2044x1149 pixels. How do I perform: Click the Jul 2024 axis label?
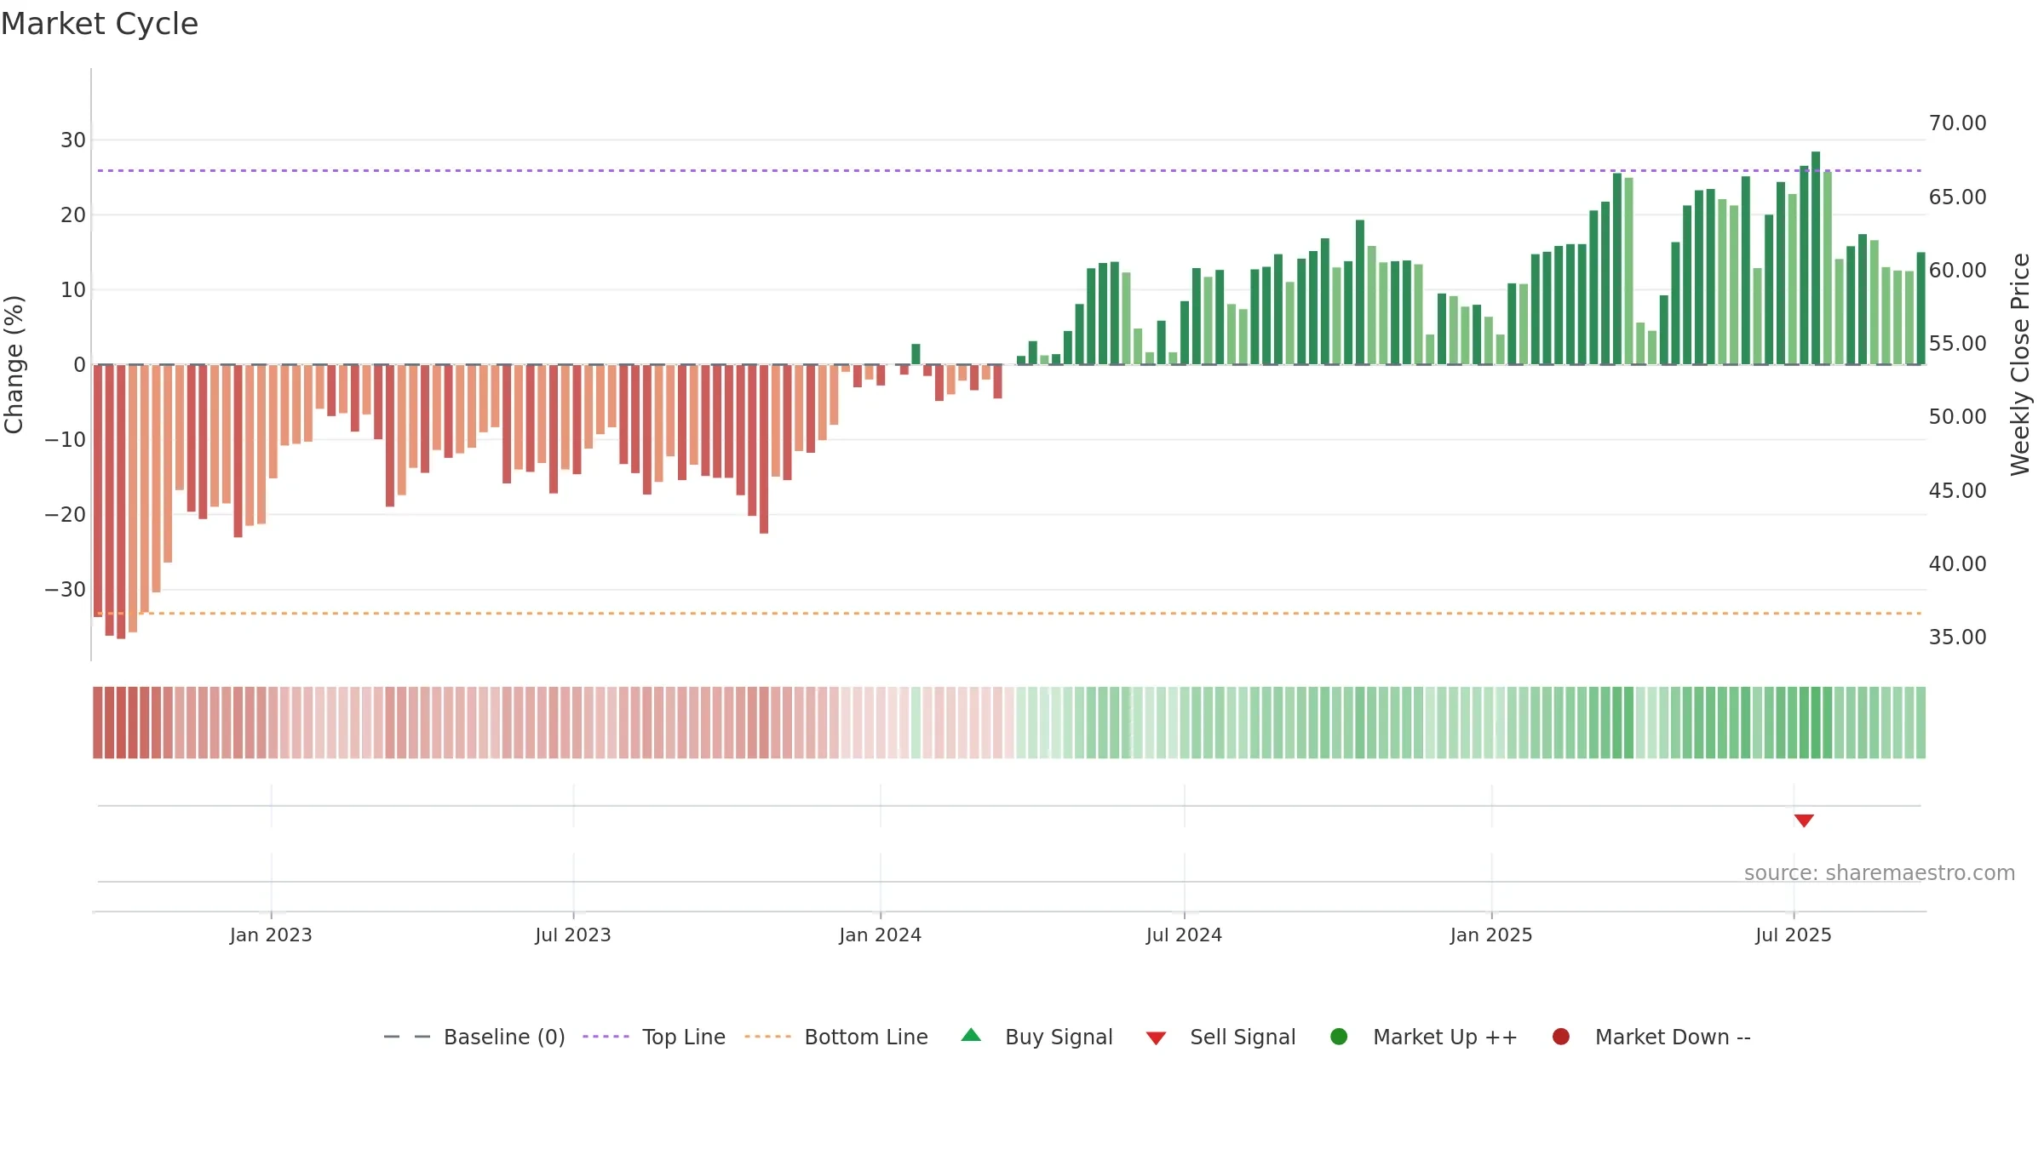(x=1184, y=935)
